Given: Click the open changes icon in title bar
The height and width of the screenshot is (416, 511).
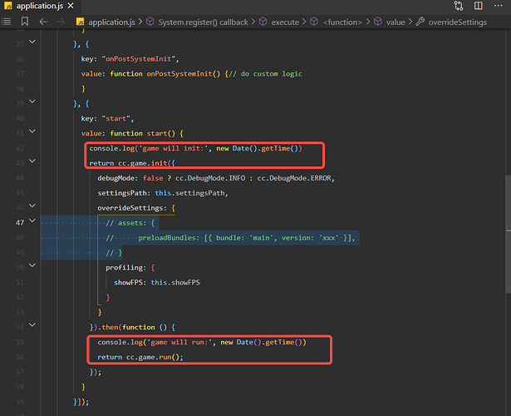Looking at the screenshot, I should (x=461, y=7).
